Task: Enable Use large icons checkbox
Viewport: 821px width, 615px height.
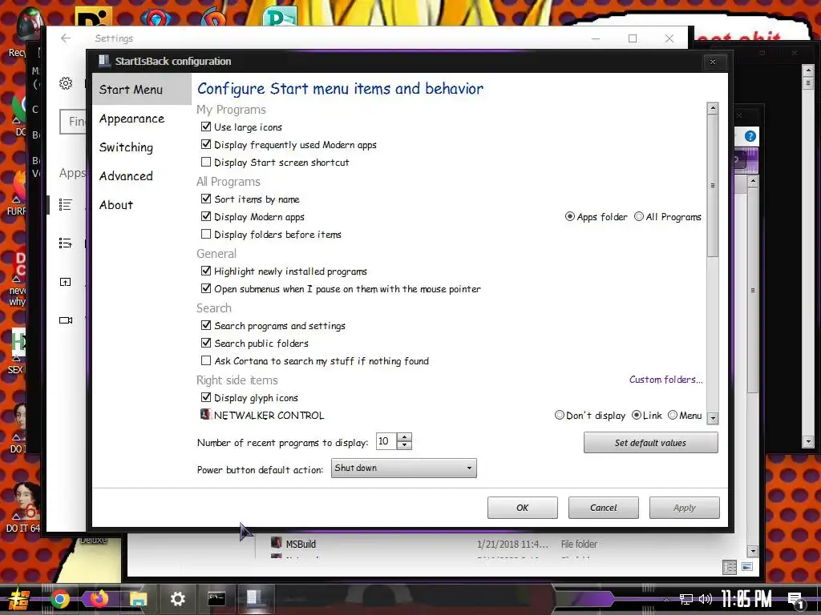Action: tap(206, 127)
